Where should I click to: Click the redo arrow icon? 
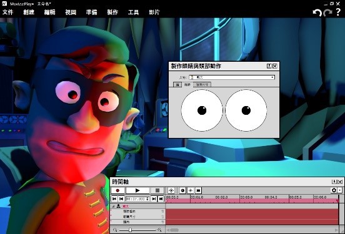(327, 12)
